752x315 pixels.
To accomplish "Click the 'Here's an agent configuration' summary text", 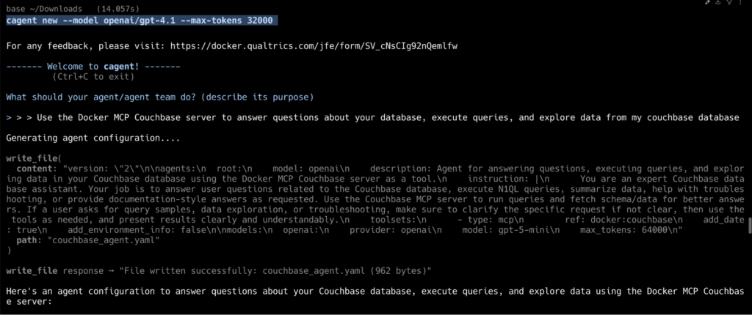I will [375, 297].
